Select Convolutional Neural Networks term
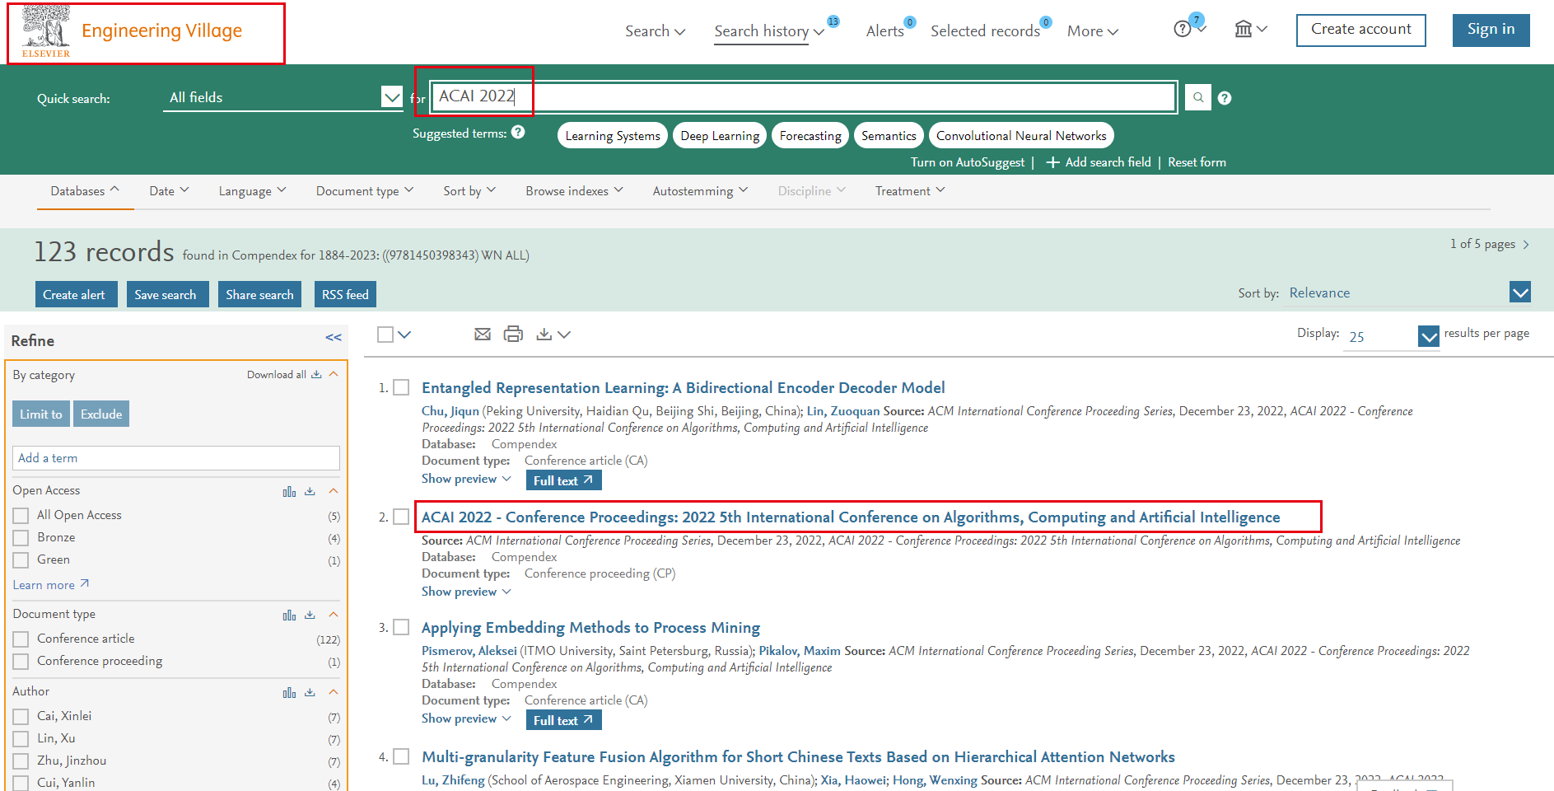1554x791 pixels. point(1021,136)
